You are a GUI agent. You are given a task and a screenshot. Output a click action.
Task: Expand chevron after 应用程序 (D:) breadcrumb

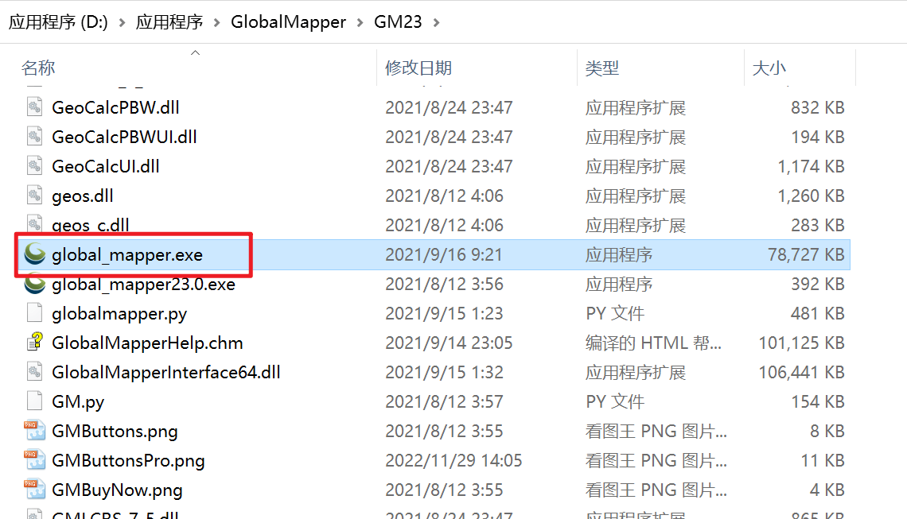click(x=122, y=22)
